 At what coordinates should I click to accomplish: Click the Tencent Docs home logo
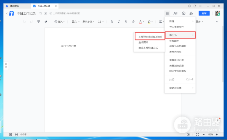pyautogui.click(x=12, y=13)
